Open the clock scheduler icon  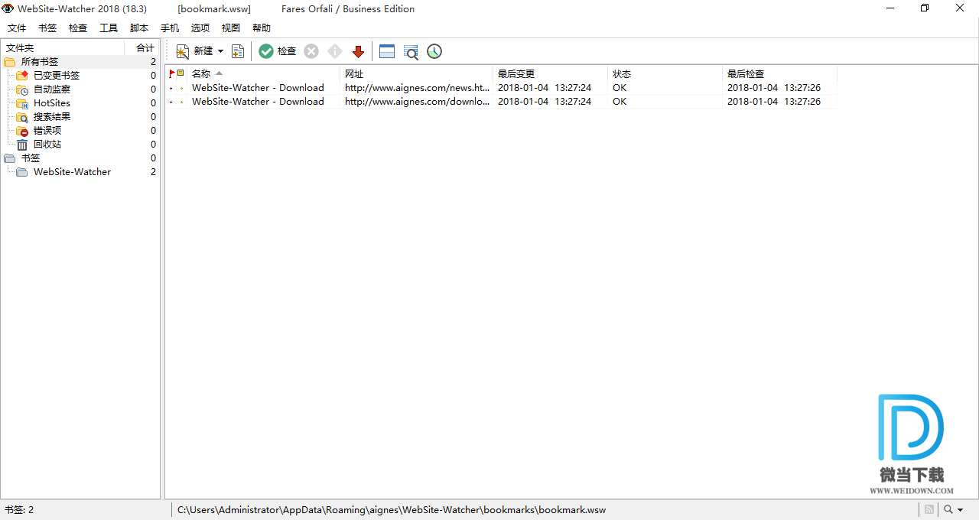(x=434, y=51)
